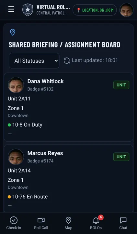
Task: Refresh the assignment board
Action: 67,60
